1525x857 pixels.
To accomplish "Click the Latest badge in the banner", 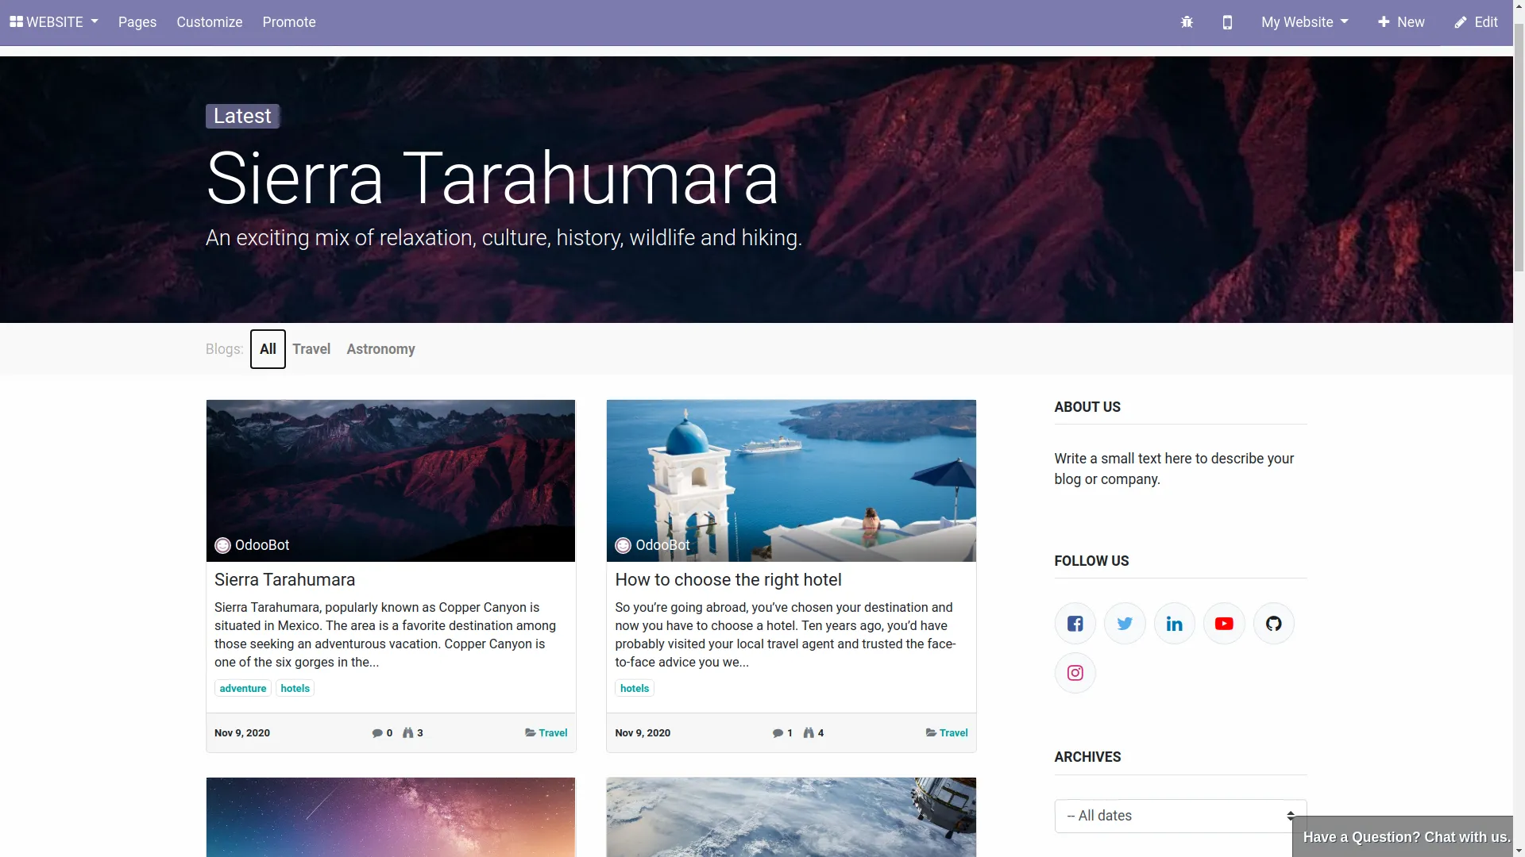I will click(x=242, y=117).
